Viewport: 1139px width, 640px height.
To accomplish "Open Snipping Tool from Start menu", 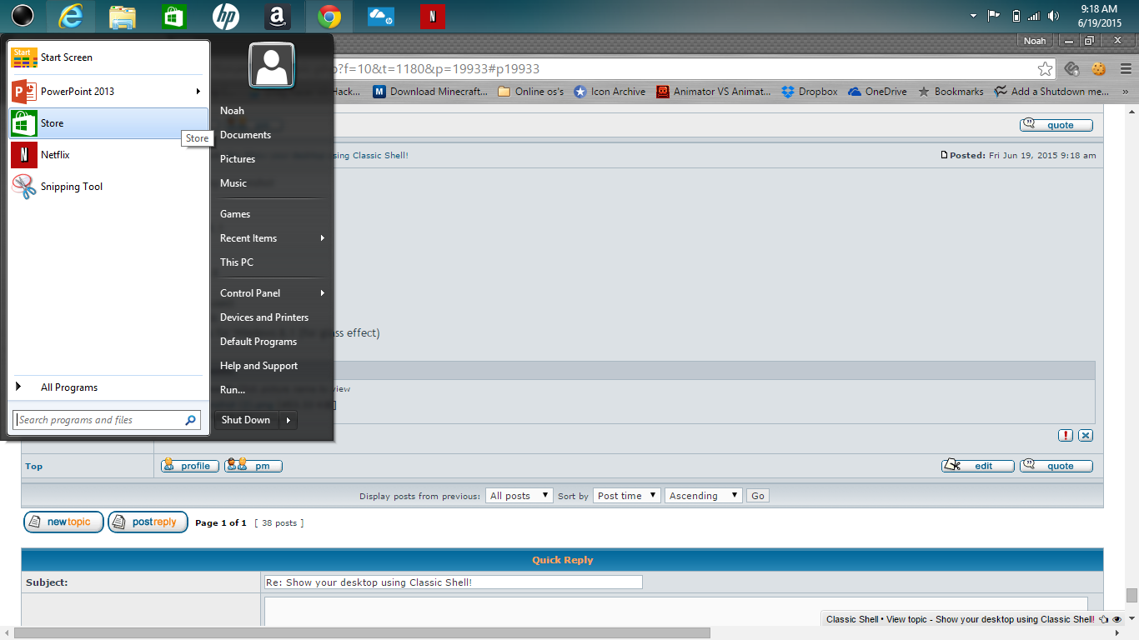I will click(x=108, y=187).
